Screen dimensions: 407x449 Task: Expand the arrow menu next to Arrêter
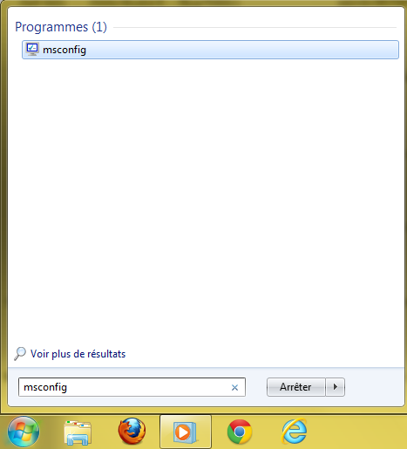tap(336, 387)
